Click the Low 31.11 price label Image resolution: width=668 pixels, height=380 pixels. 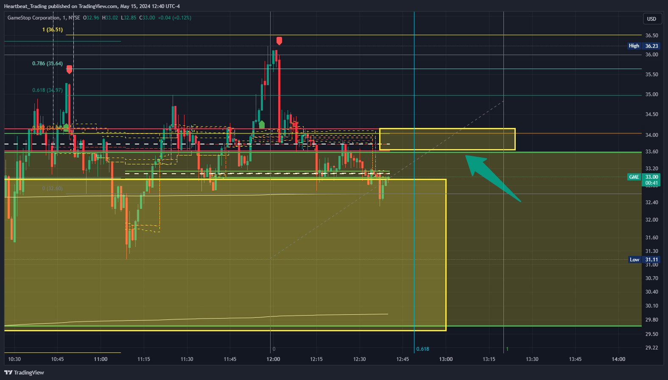click(644, 260)
